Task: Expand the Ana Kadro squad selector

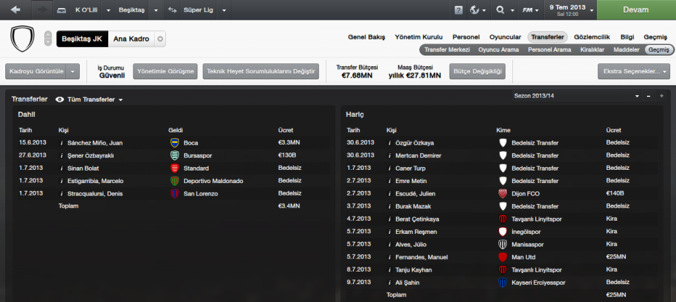Action: pos(160,39)
